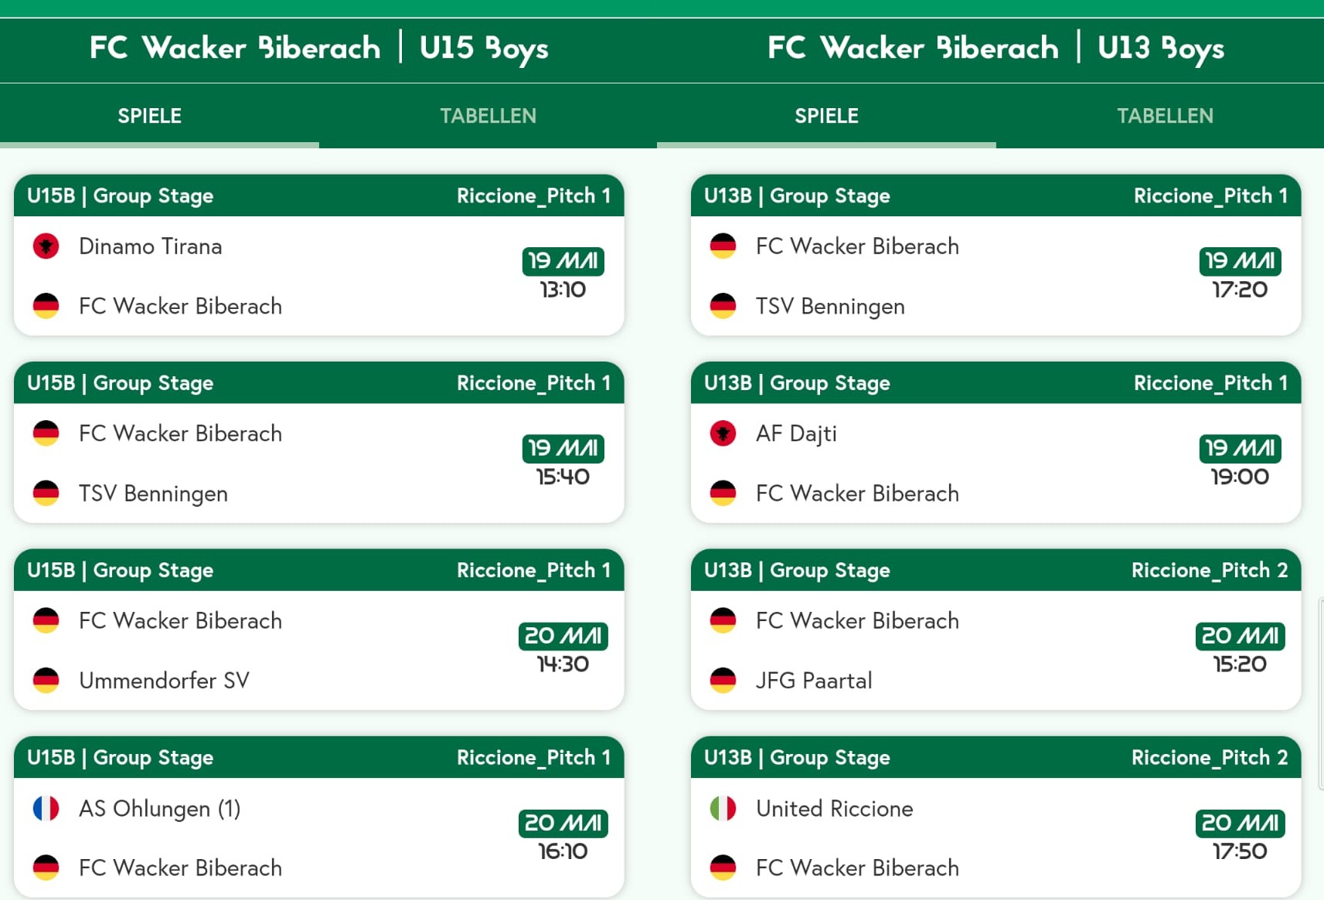Click the Italian flag beside United Riccione
The width and height of the screenshot is (1324, 900).
coord(723,808)
